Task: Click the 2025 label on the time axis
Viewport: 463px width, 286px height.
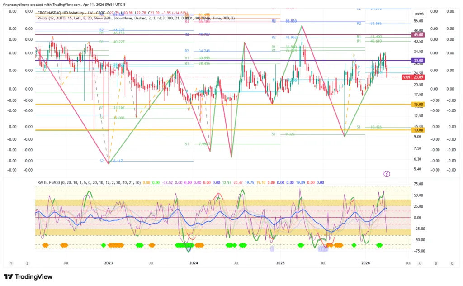Action: point(280,263)
